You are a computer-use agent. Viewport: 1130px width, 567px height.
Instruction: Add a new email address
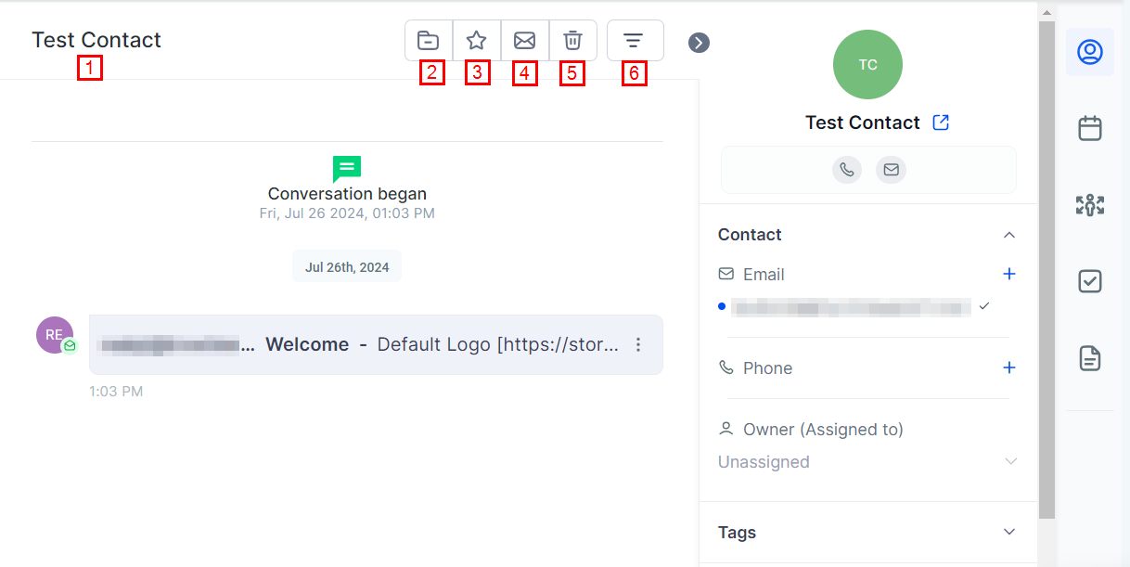click(x=1009, y=274)
